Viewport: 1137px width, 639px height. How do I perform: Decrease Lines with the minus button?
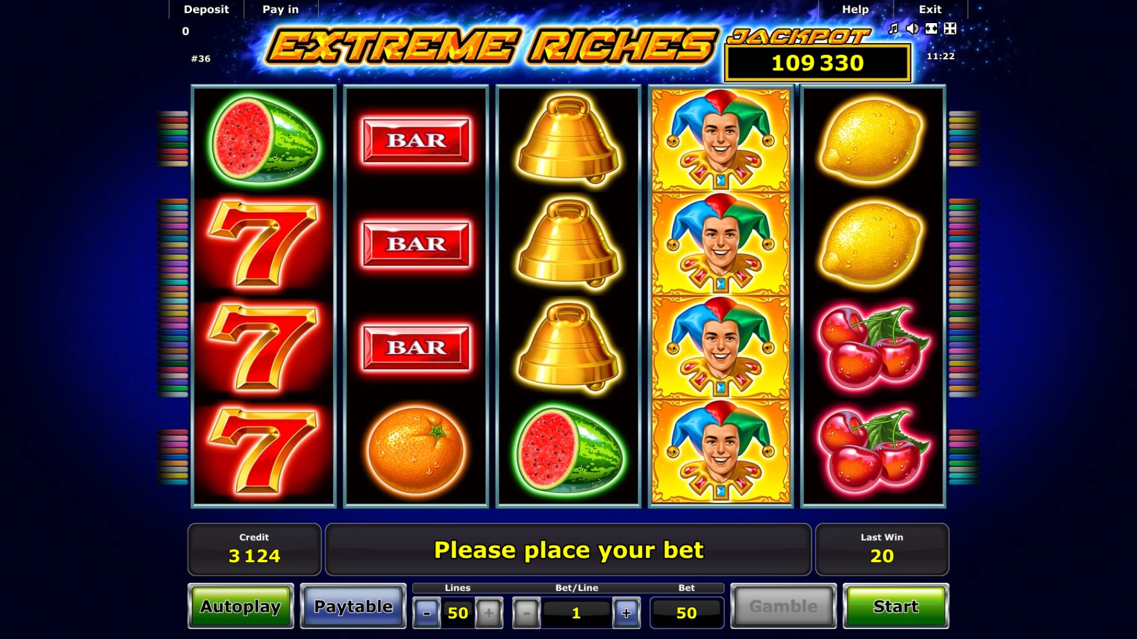pyautogui.click(x=426, y=613)
